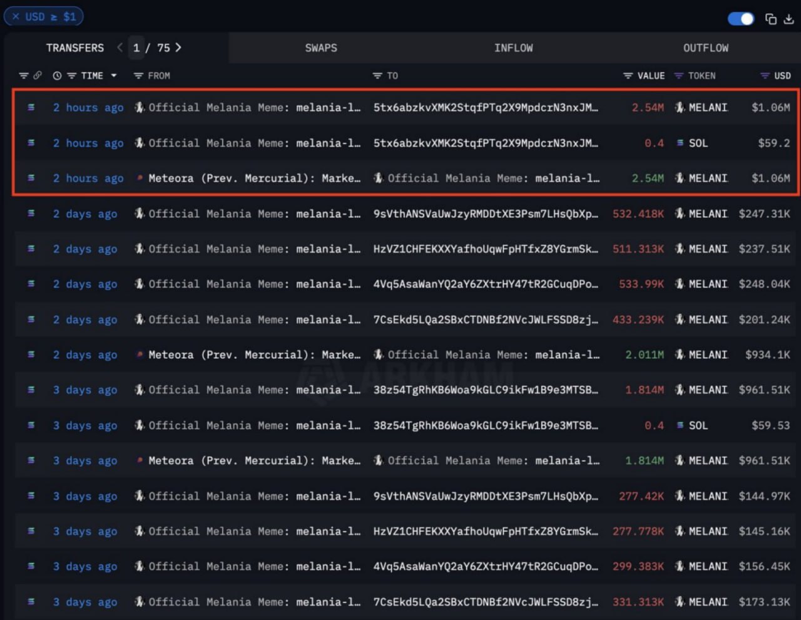Toggle the blue switch at top right
Viewport: 801px width, 620px height.
[741, 19]
